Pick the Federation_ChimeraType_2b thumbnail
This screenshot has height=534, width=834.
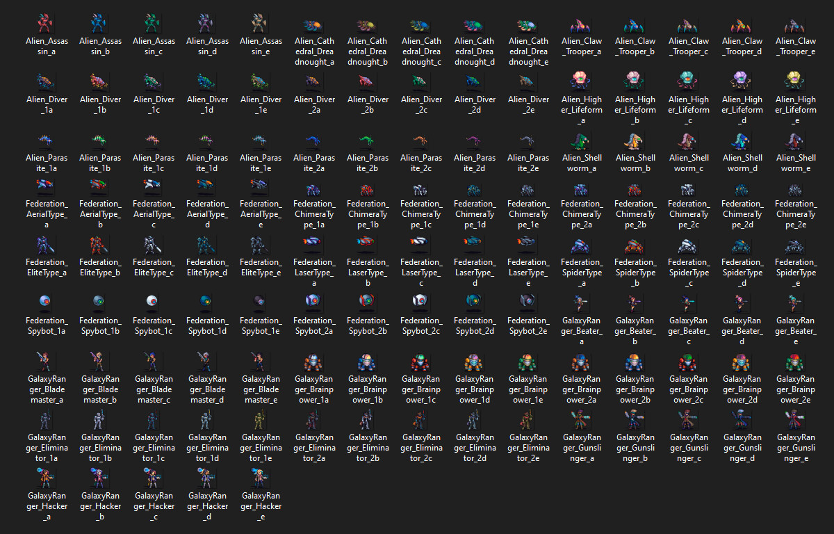(x=635, y=190)
